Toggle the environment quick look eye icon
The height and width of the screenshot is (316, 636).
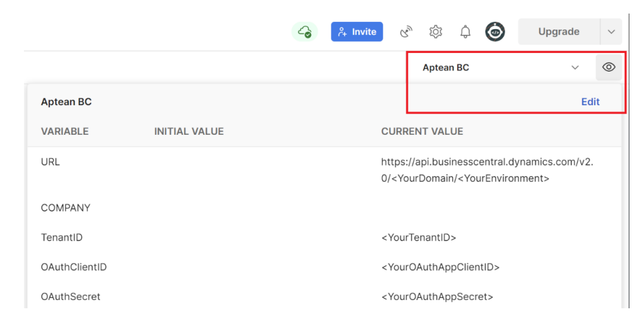tap(608, 67)
